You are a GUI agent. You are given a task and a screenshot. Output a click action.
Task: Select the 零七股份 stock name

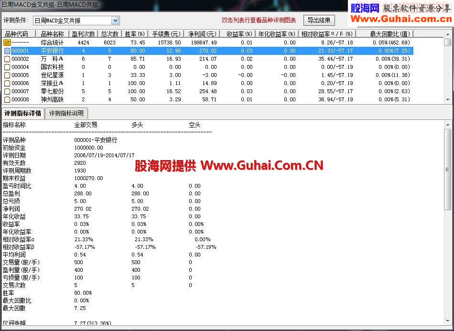pos(52,91)
